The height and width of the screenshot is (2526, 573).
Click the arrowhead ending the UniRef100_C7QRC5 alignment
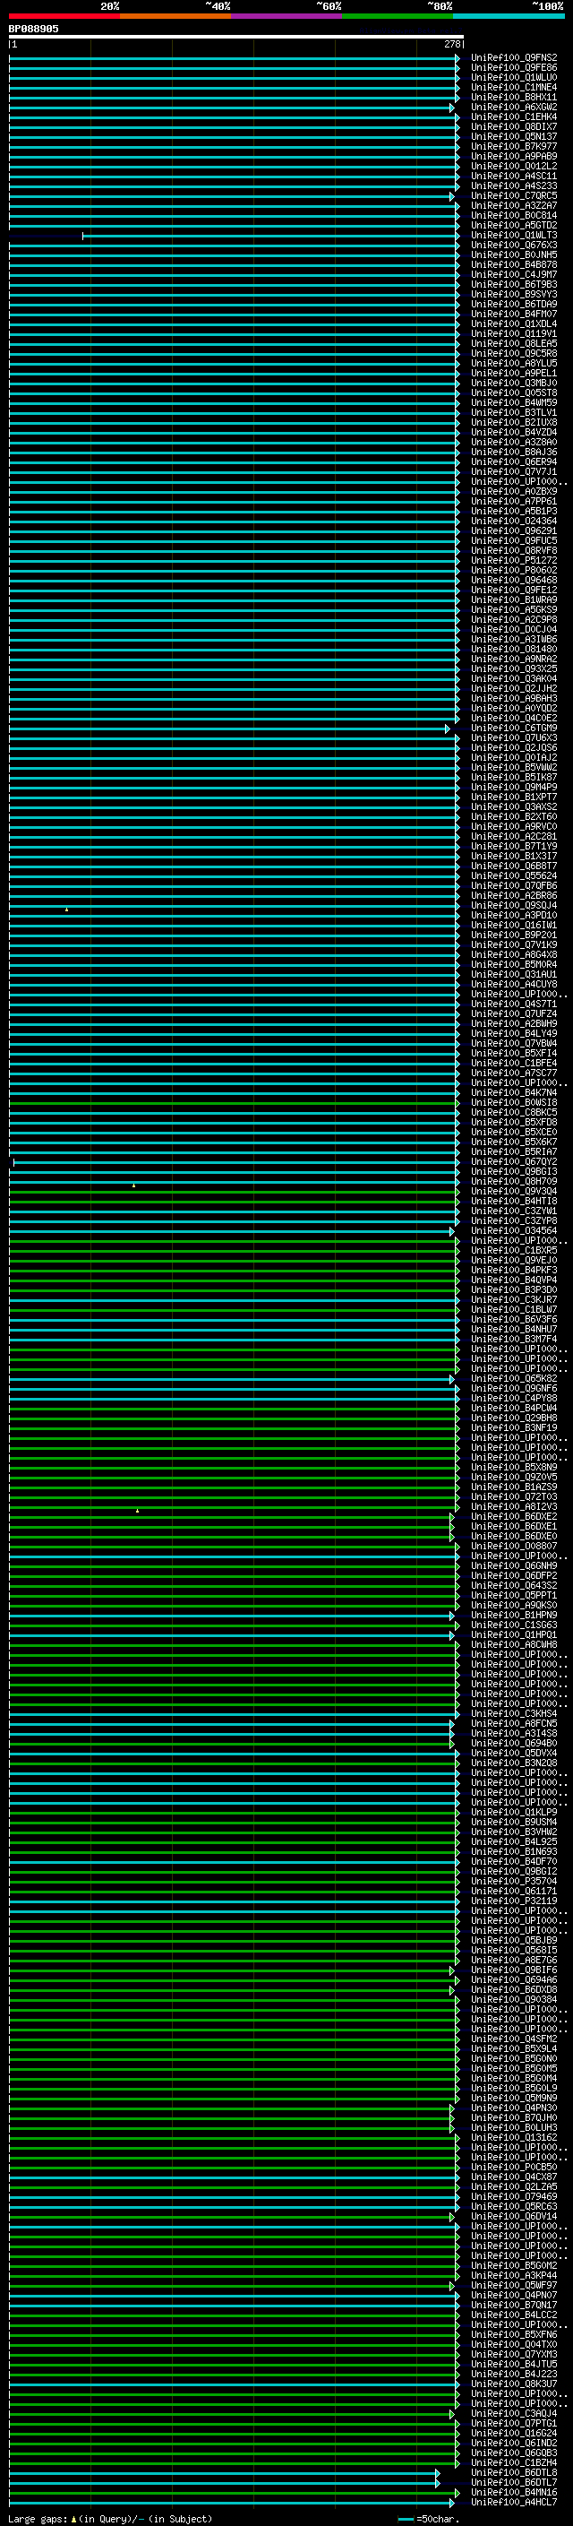(452, 197)
